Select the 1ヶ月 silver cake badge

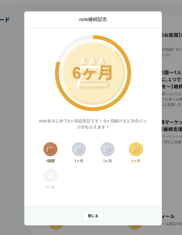tap(79, 149)
